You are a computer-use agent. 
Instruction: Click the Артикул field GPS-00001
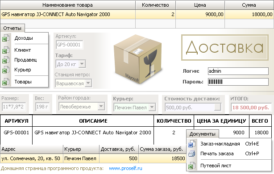(x=69, y=45)
